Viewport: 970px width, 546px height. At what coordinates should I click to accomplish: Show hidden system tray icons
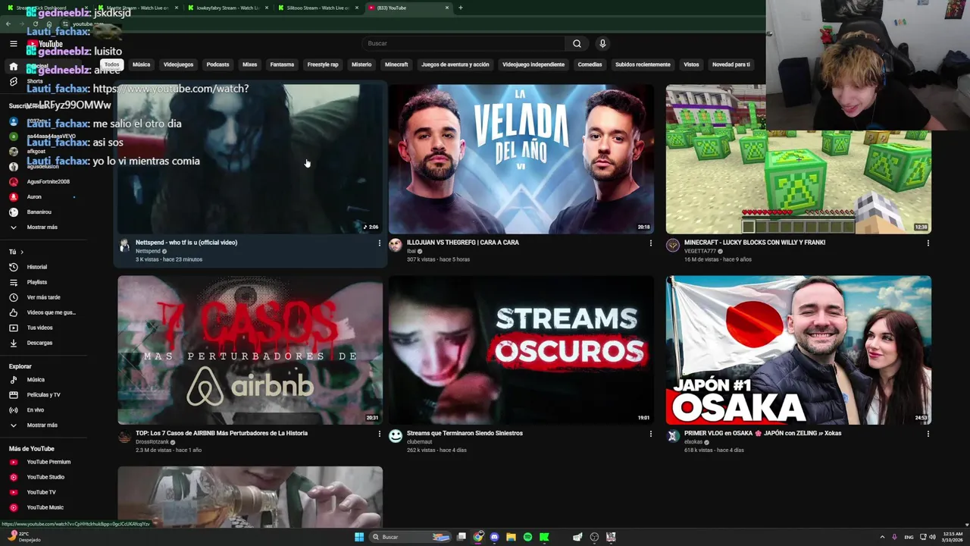coord(882,537)
